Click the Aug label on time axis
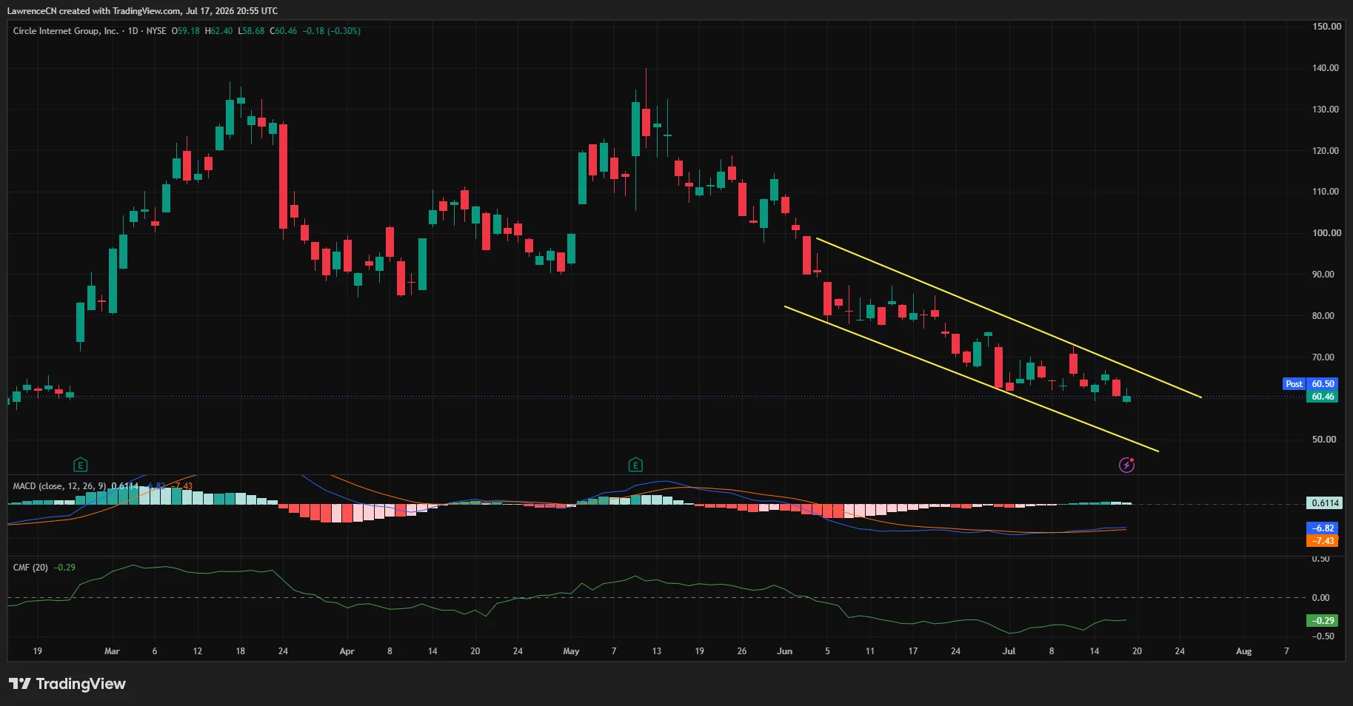Screen dimensions: 1353x706 [x=1243, y=651]
